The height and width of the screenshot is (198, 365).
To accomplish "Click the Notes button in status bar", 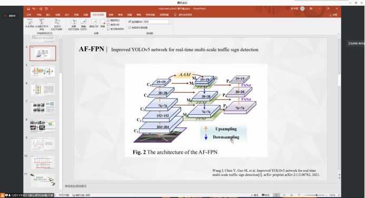I will click(x=255, y=195).
